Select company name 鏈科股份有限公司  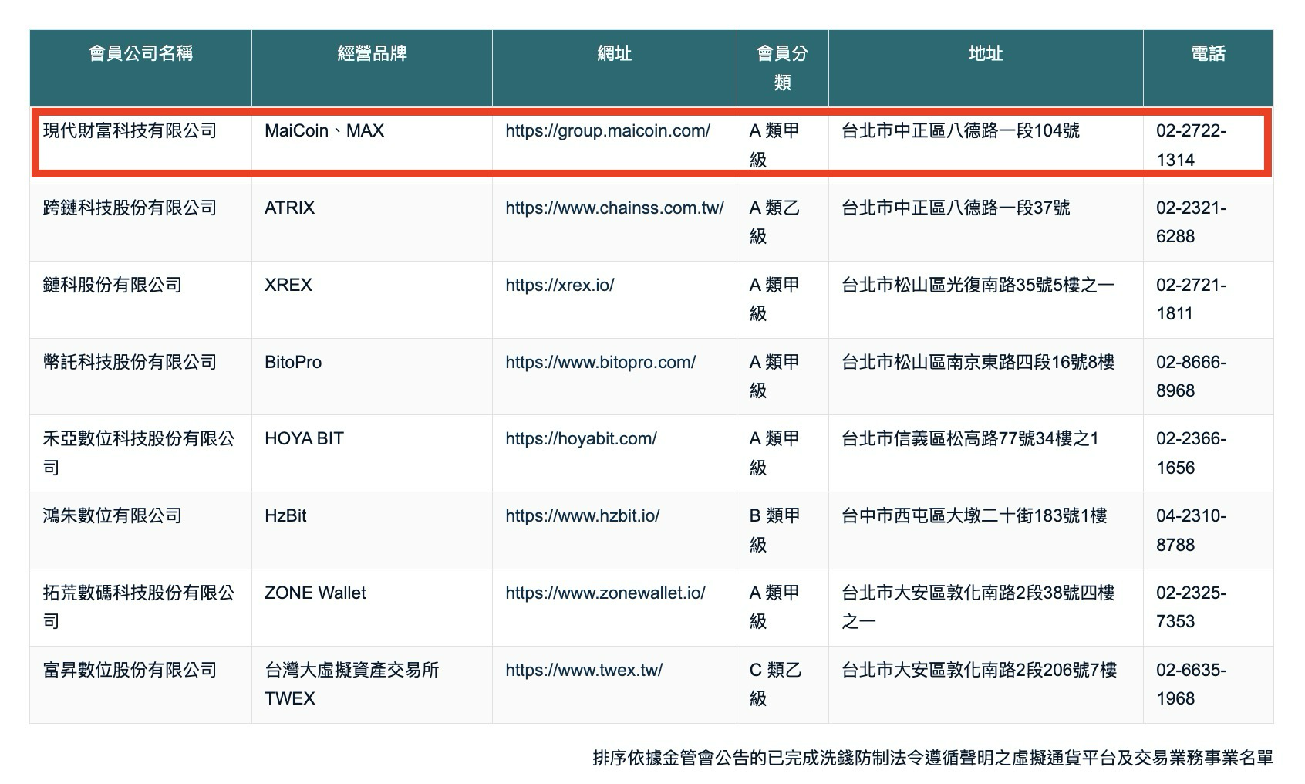click(x=113, y=285)
